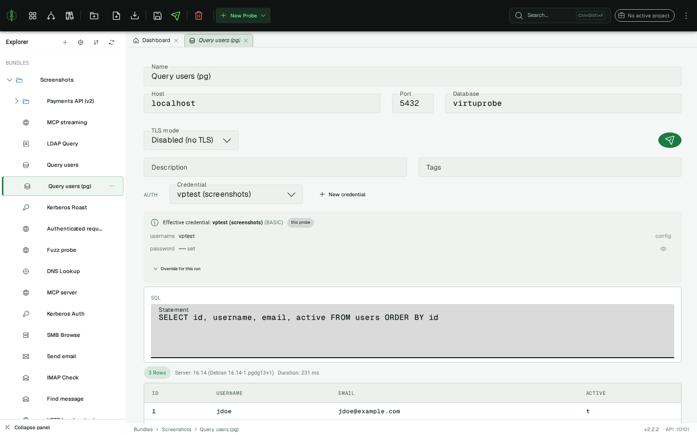Screen dimensions: 697x435
Task: Click the Bundles breadcrumb link
Action: [143, 429]
